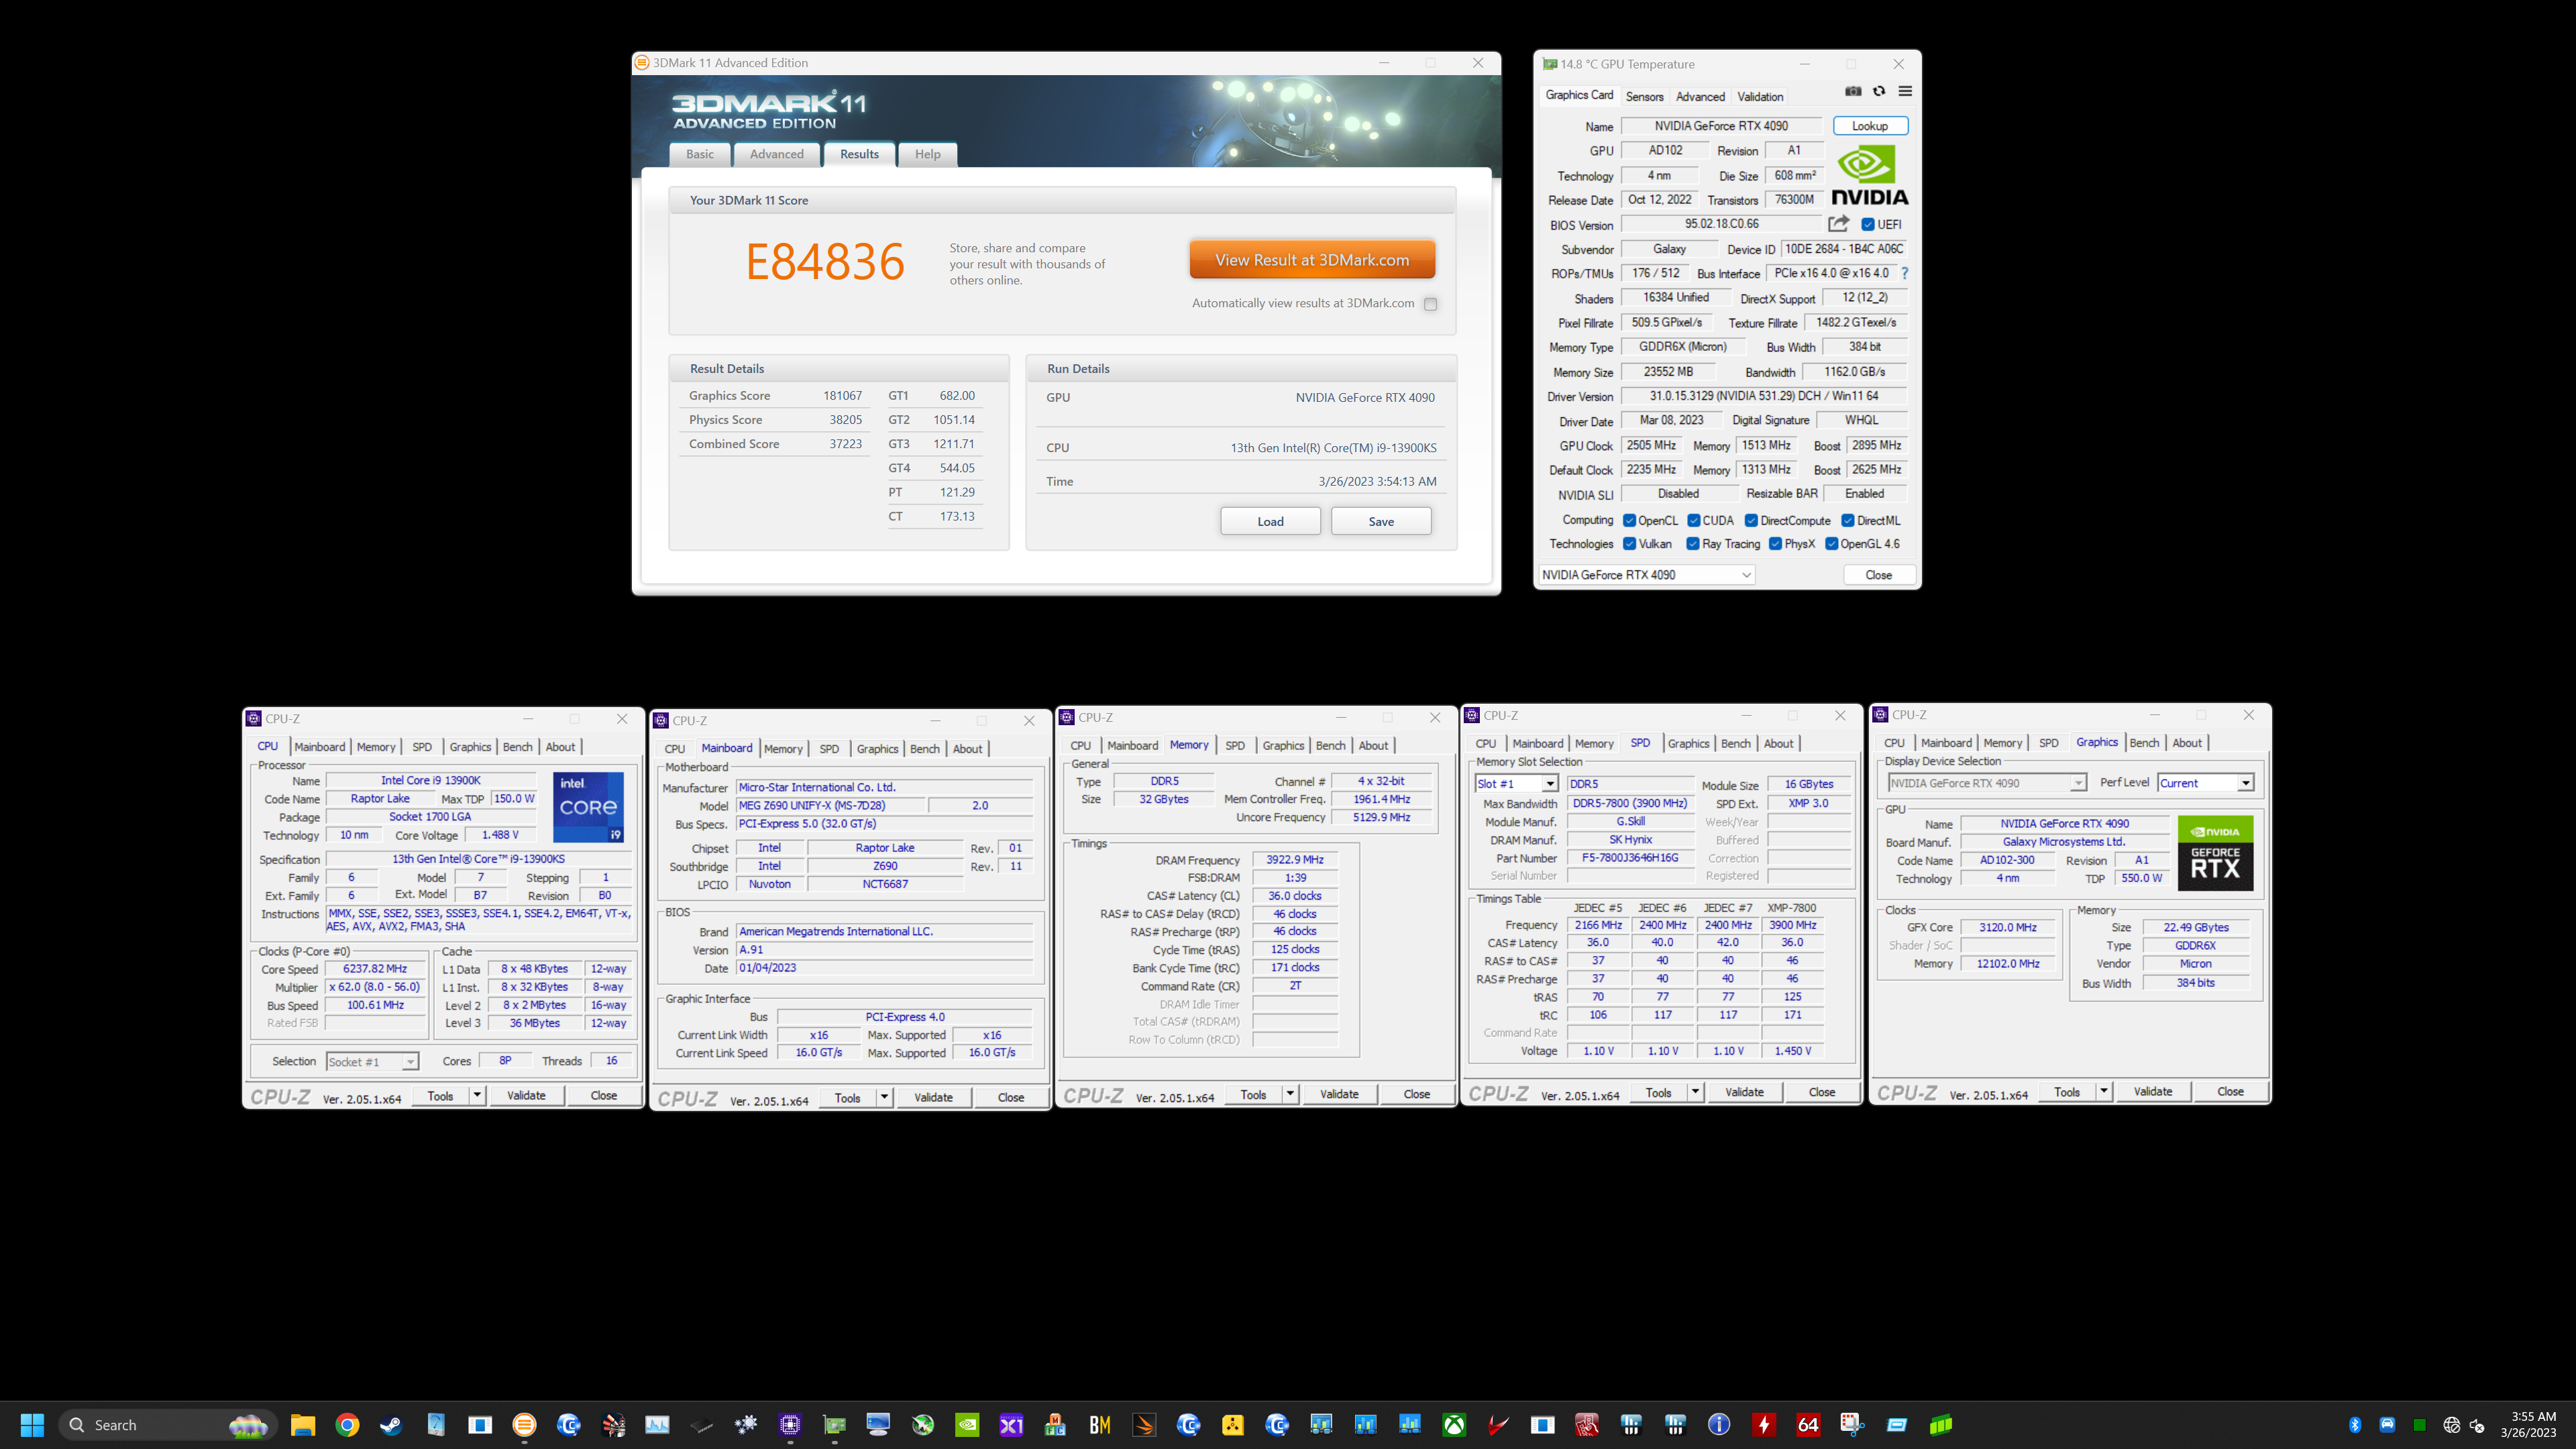Click the red 64 taskbar icon
2576x1449 pixels.
(x=1808, y=1425)
